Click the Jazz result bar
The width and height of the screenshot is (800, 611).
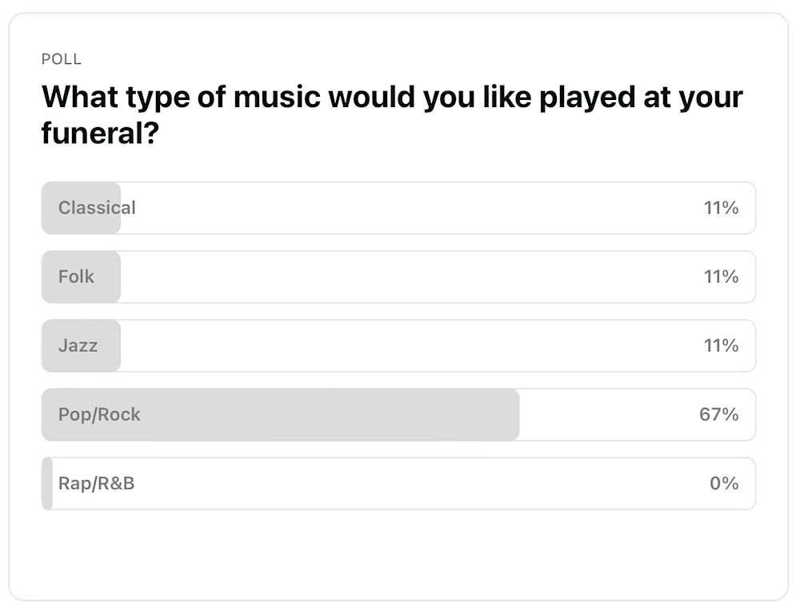79,345
